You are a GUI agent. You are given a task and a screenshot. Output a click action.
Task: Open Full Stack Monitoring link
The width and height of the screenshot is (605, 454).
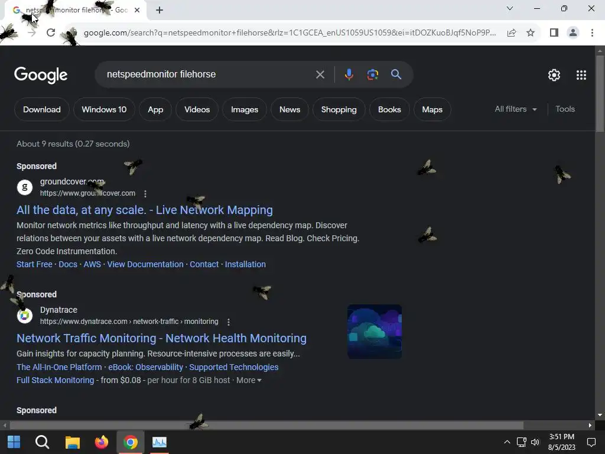point(55,380)
